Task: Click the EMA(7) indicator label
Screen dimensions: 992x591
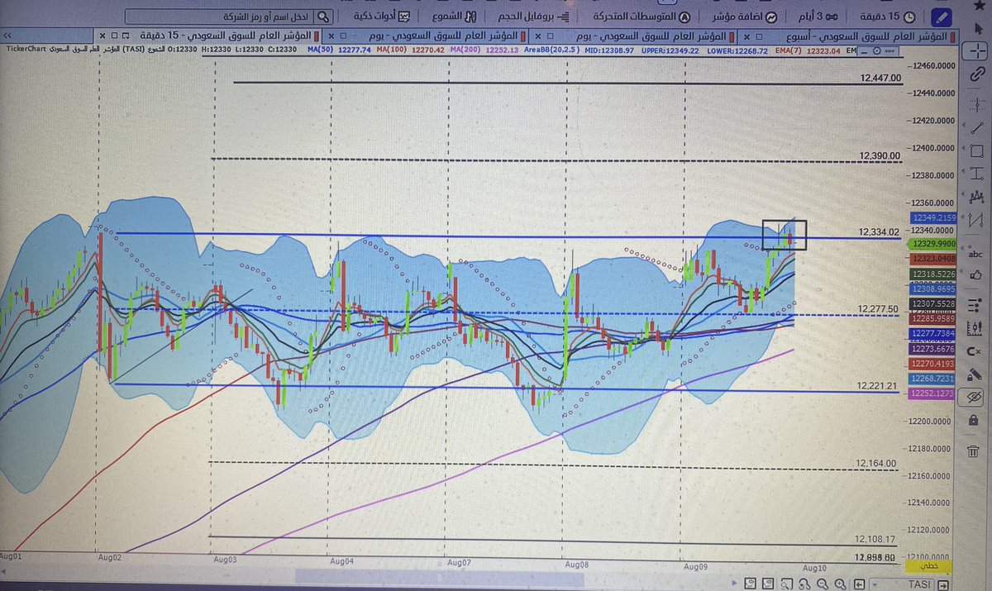Action: [789, 51]
